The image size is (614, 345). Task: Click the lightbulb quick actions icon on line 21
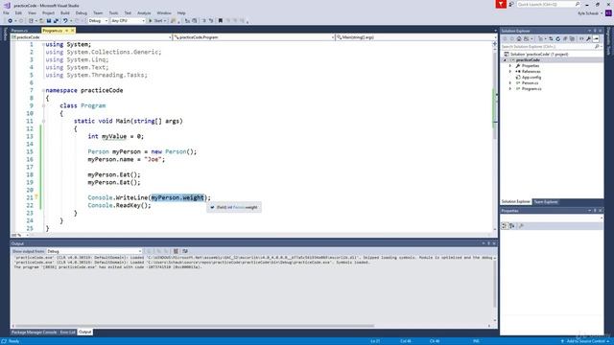click(x=36, y=197)
